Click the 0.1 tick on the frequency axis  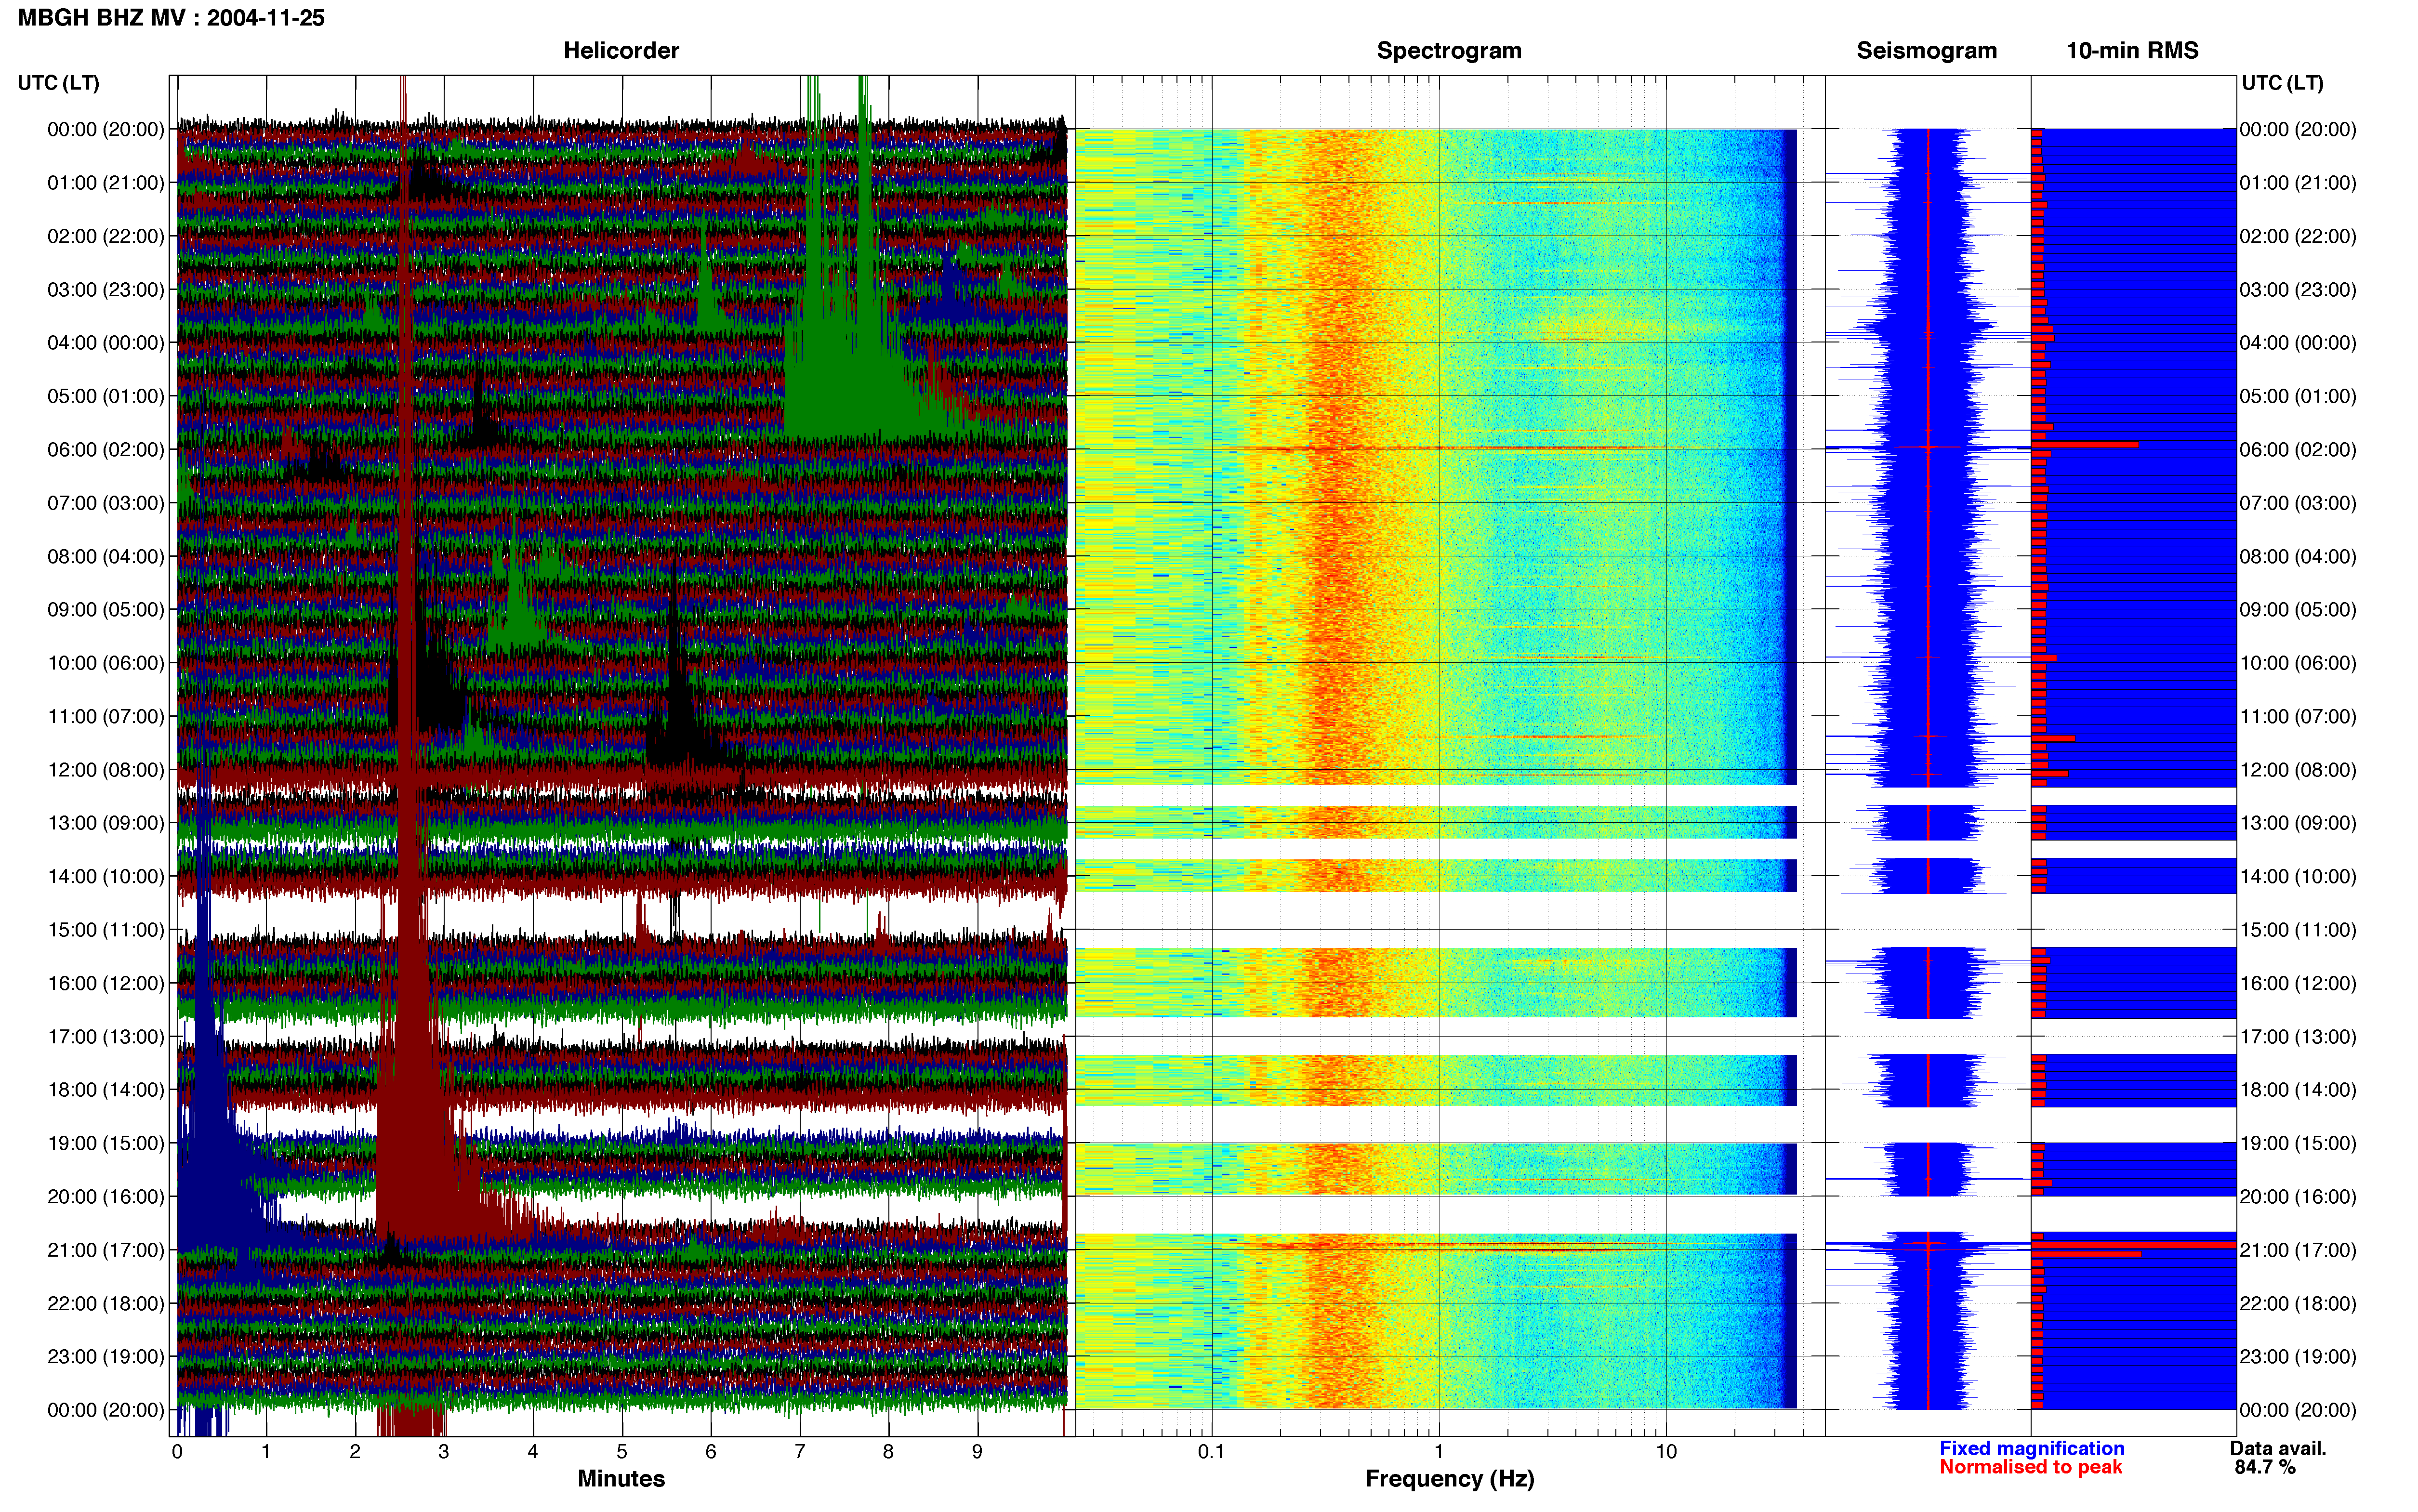[1211, 1451]
